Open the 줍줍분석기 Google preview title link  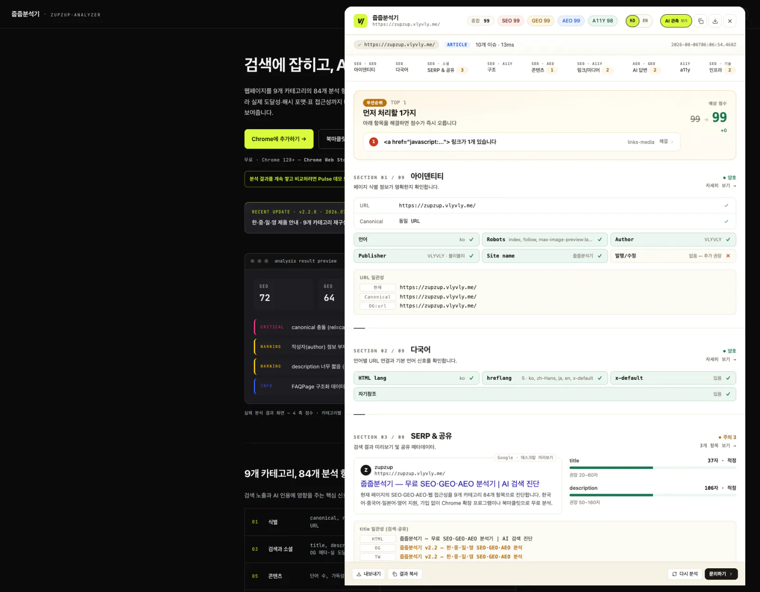click(x=450, y=484)
